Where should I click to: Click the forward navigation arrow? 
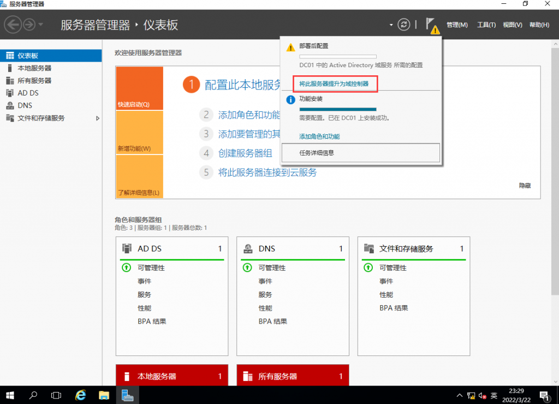pyautogui.click(x=29, y=25)
